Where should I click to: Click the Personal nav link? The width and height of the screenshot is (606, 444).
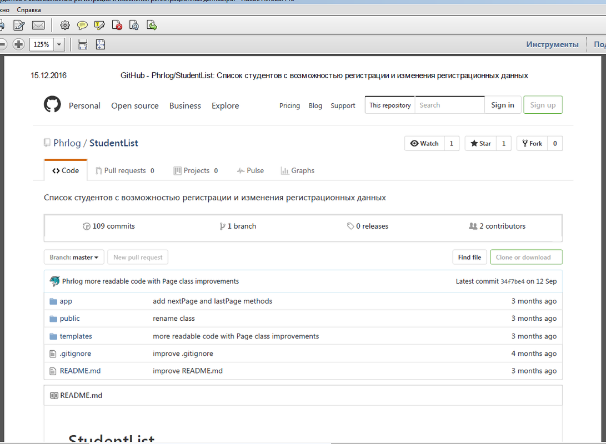click(x=84, y=106)
